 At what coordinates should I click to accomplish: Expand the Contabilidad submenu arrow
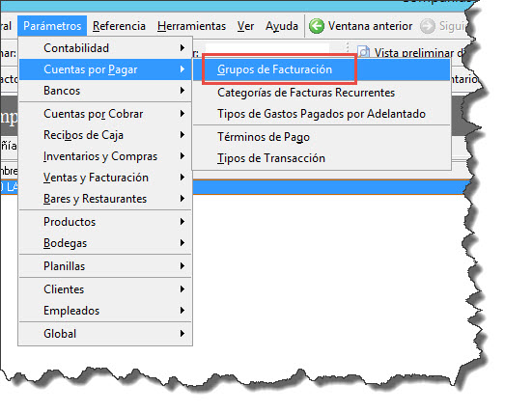pos(182,48)
